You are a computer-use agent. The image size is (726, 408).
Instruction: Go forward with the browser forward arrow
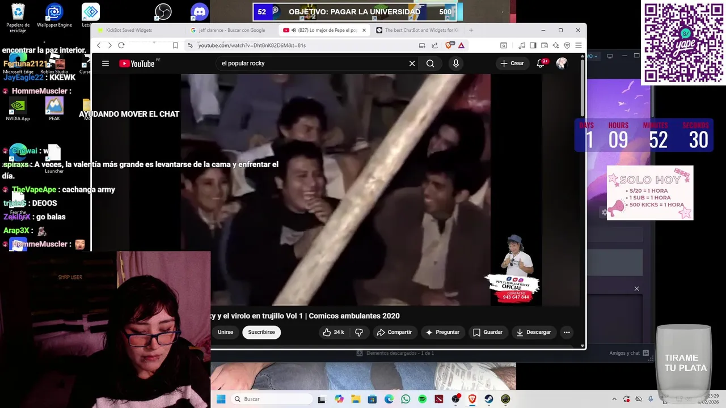[x=109, y=45]
